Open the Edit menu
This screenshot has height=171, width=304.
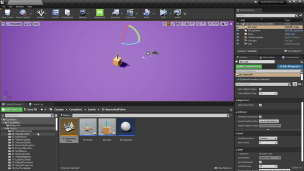click(x=10, y=7)
